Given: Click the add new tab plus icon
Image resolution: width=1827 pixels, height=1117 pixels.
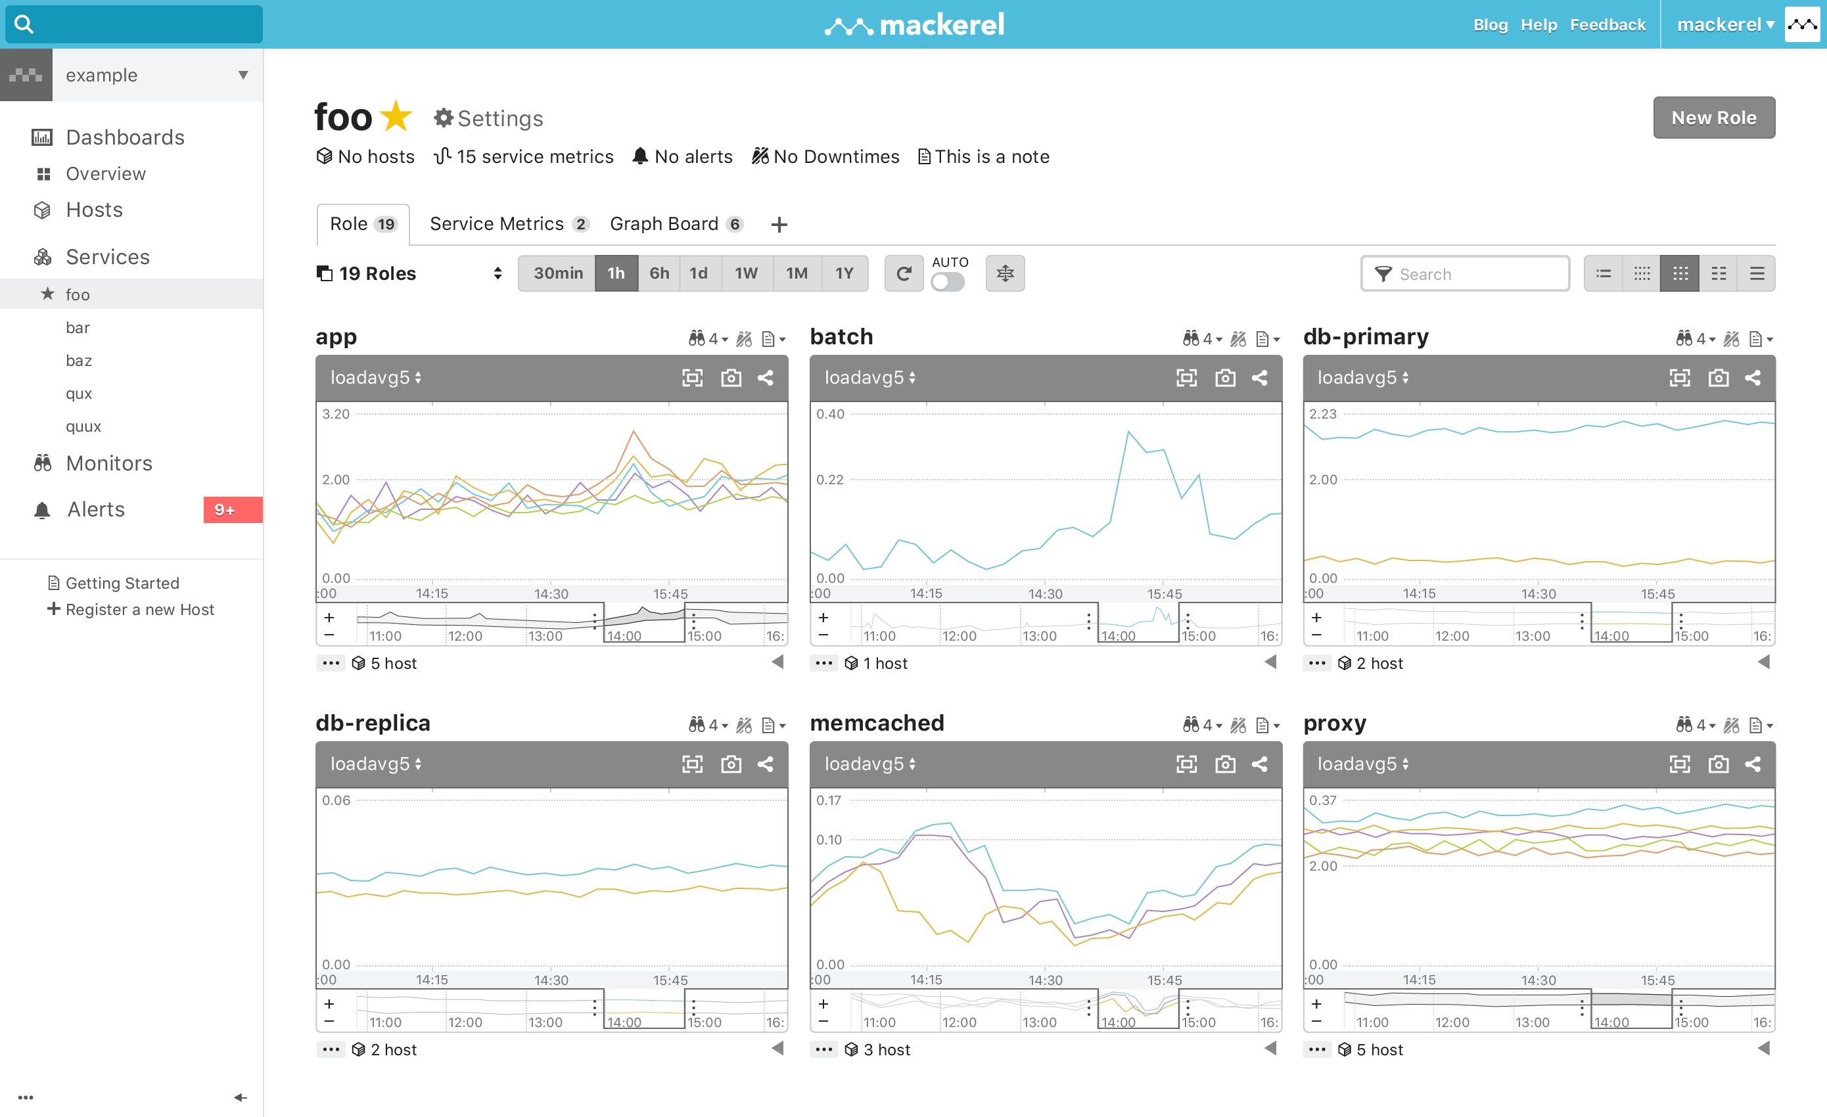Looking at the screenshot, I should tap(779, 223).
